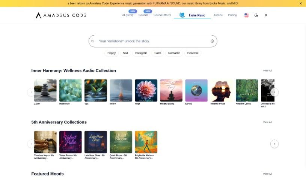Select the Energetic mood chip

tap(141, 53)
